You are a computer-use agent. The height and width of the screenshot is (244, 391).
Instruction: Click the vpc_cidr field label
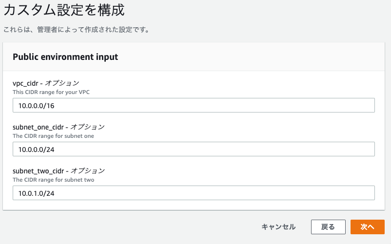click(25, 83)
